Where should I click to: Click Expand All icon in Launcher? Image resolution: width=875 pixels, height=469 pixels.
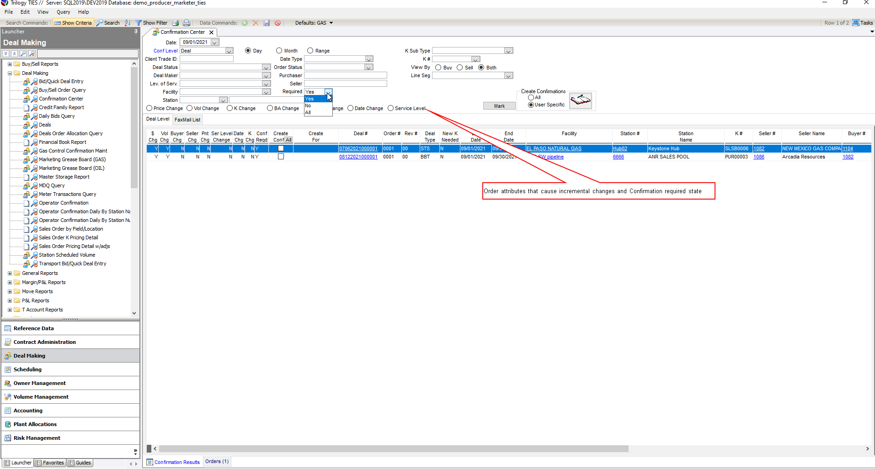[x=6, y=54]
